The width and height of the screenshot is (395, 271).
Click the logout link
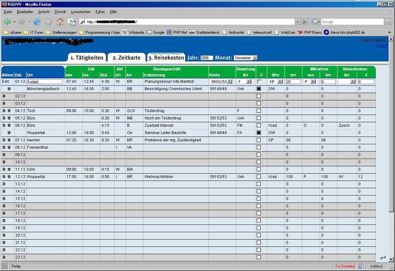[x=381, y=45]
